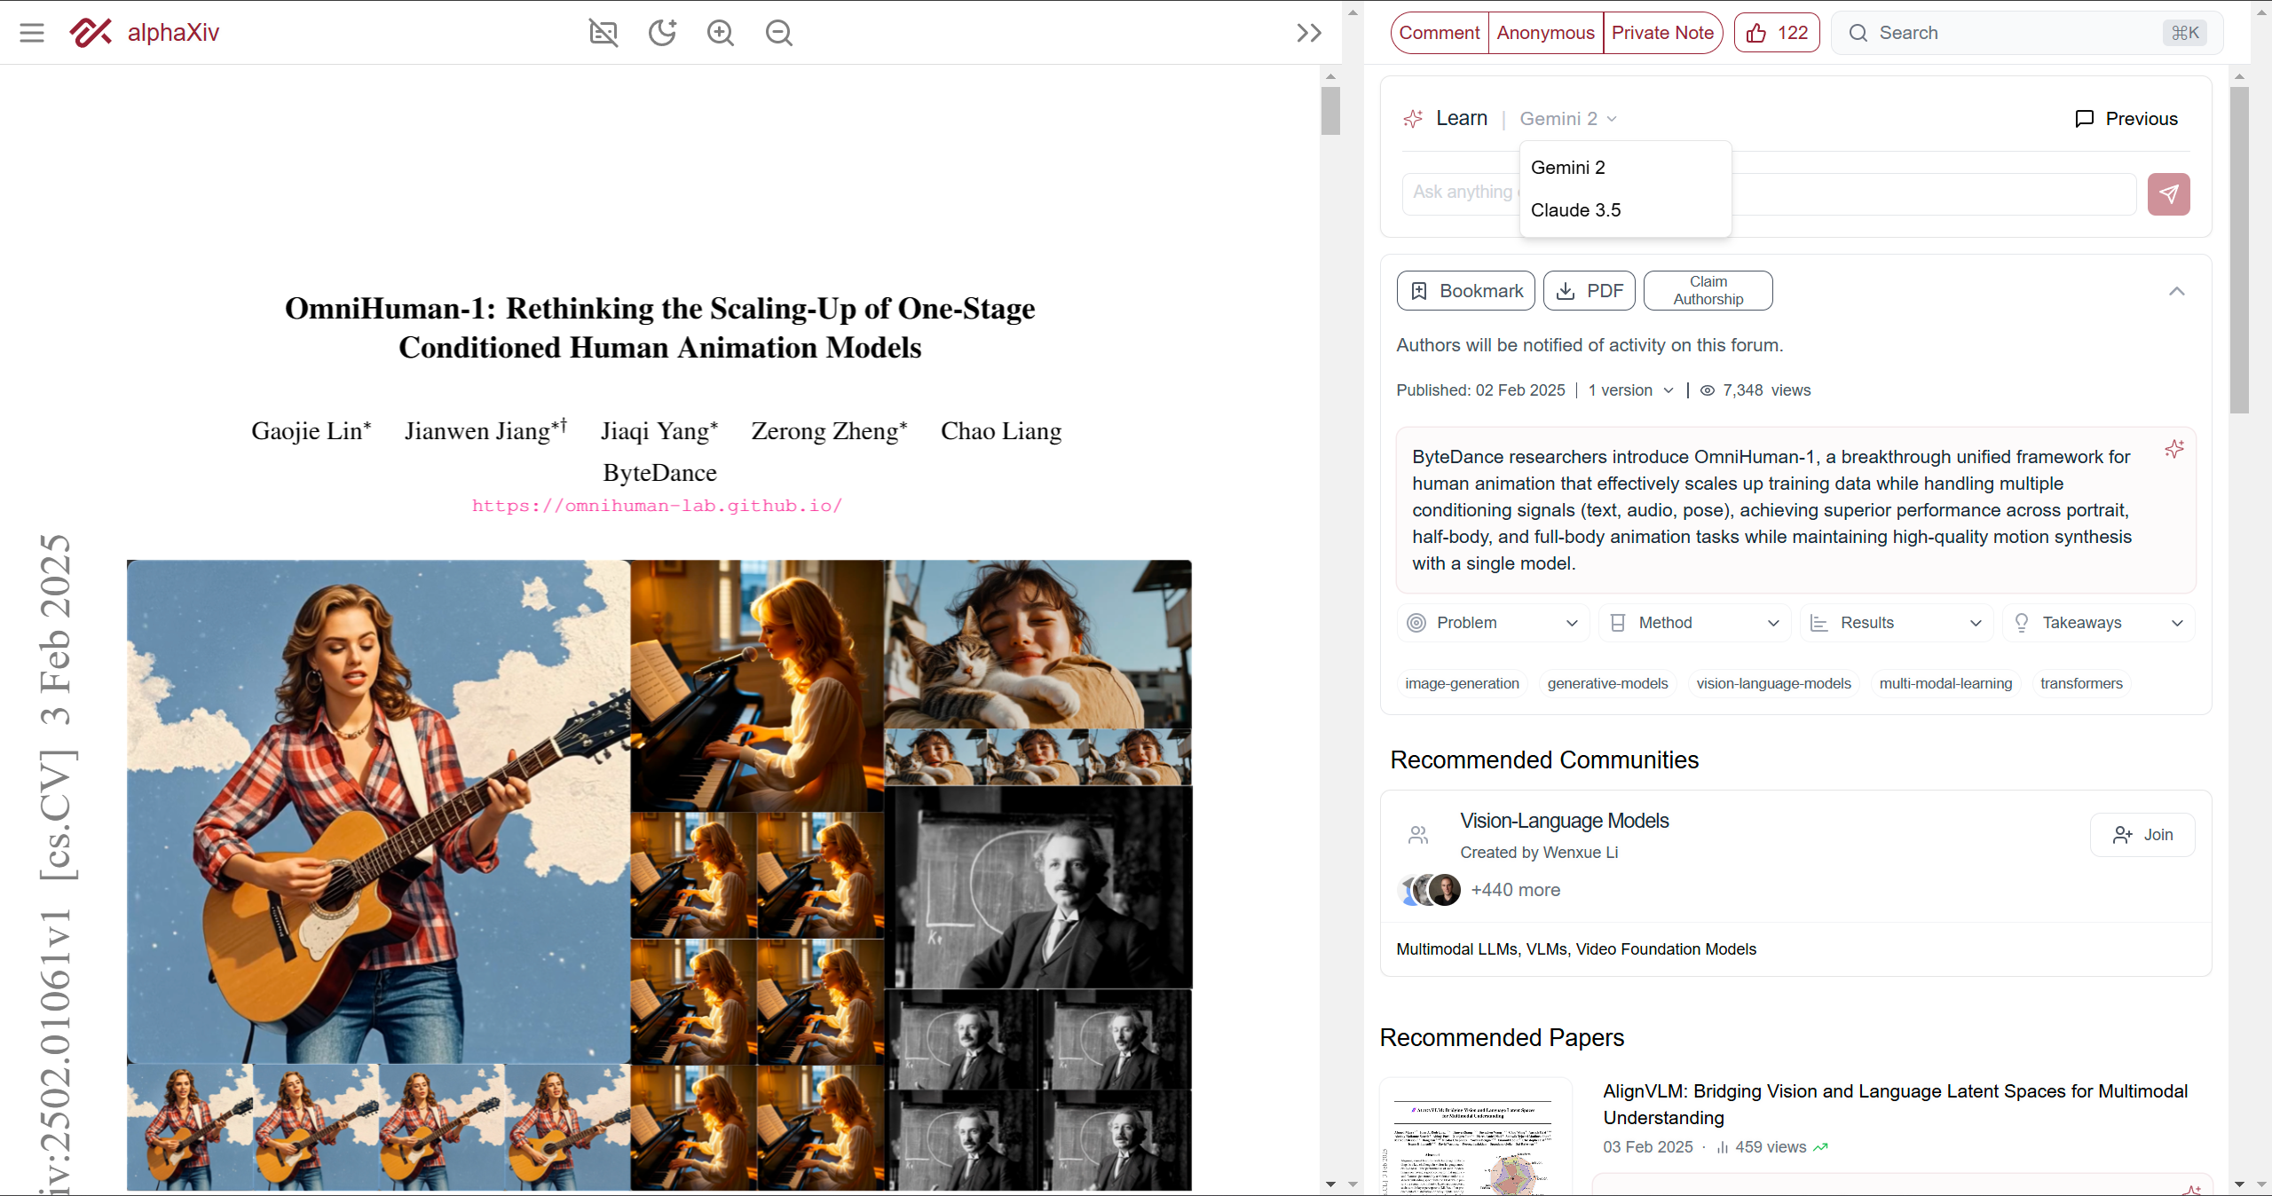This screenshot has width=2272, height=1196.
Task: Select the transformers tag
Action: pos(2081,683)
